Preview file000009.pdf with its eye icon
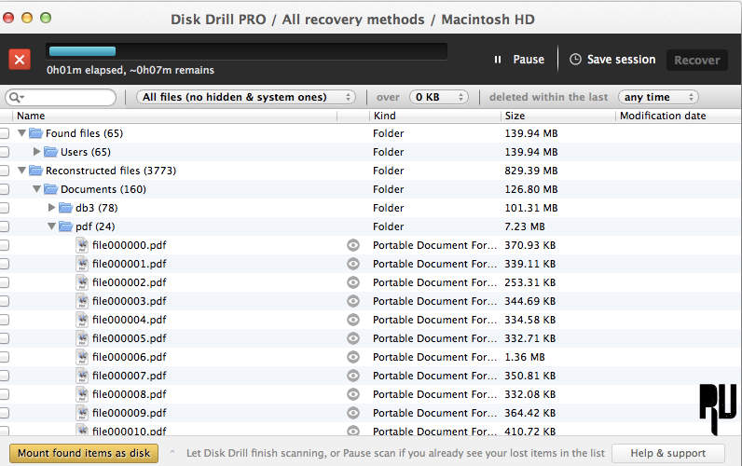Viewport: 742px width, 466px height. pos(353,413)
